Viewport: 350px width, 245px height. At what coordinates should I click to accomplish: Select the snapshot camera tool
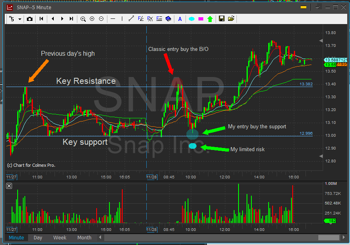pyautogui.click(x=30, y=18)
